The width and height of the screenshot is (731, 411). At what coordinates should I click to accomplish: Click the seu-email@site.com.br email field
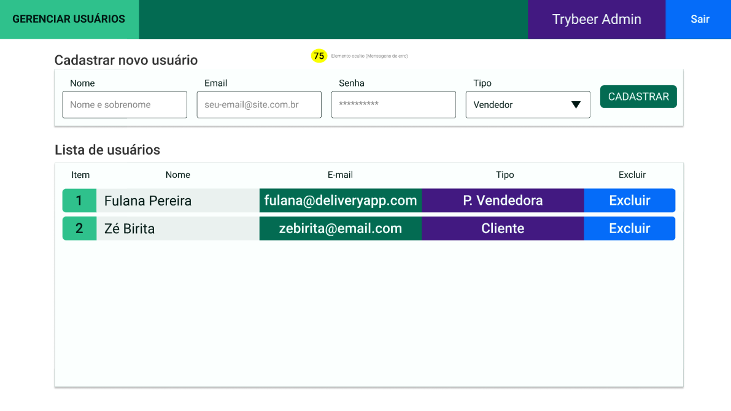(x=259, y=105)
